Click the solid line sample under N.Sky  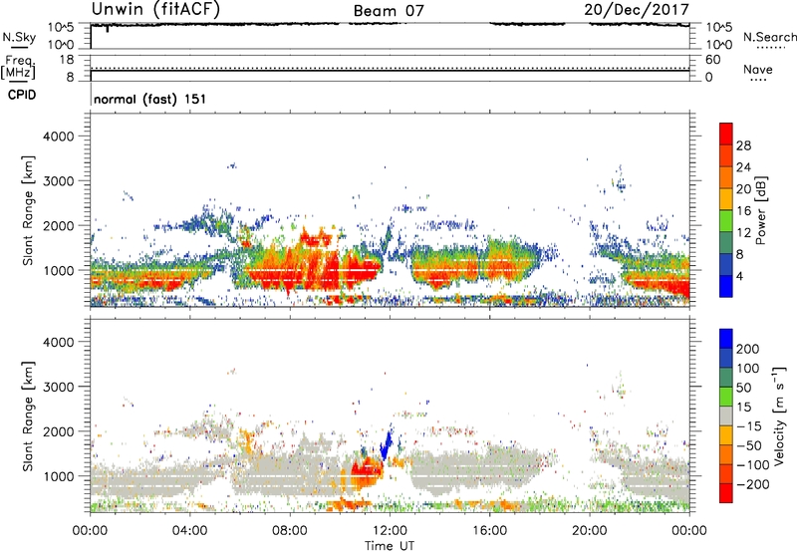pos(19,47)
